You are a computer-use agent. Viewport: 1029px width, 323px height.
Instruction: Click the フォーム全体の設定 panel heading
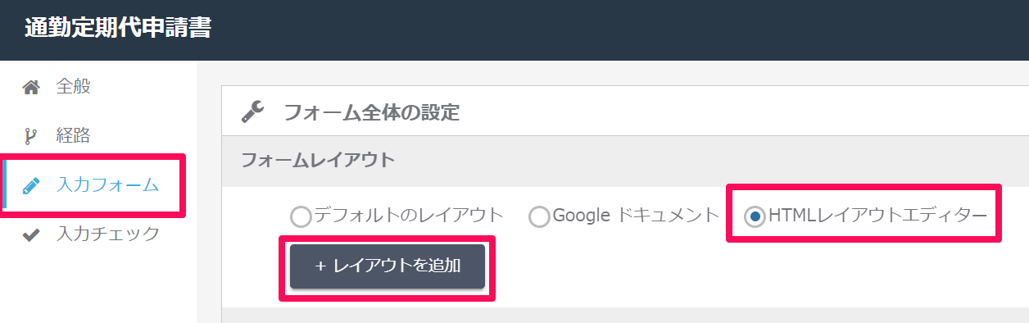(x=371, y=112)
